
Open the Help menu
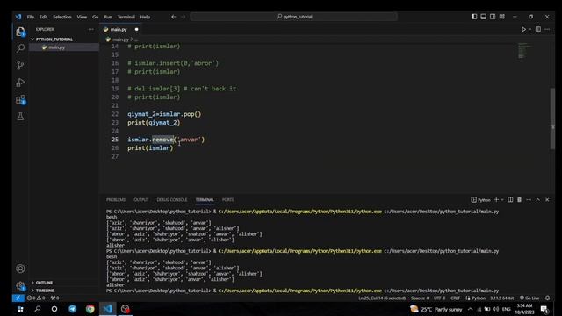145,17
